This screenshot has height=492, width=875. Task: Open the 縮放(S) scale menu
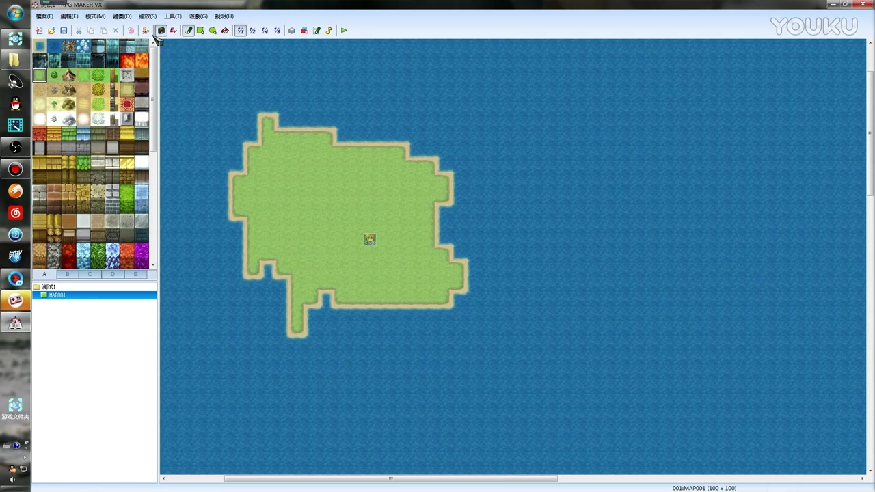147,16
